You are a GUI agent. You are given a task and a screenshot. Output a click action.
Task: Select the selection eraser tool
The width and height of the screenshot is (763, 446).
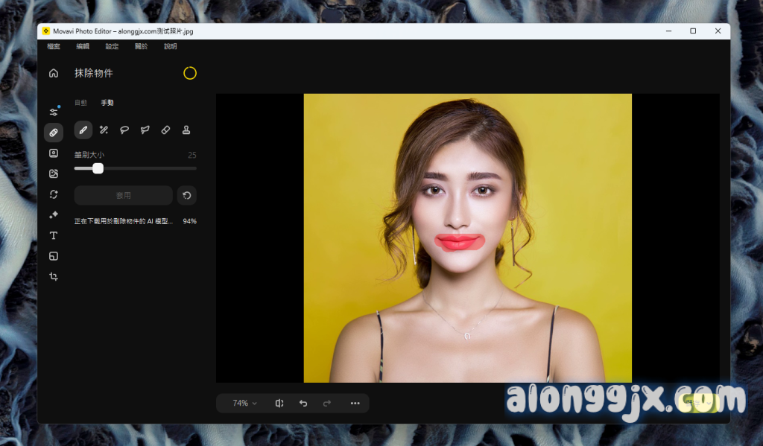(x=165, y=130)
